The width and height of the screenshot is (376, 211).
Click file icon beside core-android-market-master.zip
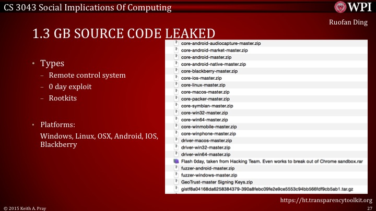click(177, 50)
